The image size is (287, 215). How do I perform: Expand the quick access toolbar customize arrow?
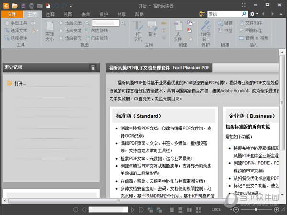click(71, 6)
